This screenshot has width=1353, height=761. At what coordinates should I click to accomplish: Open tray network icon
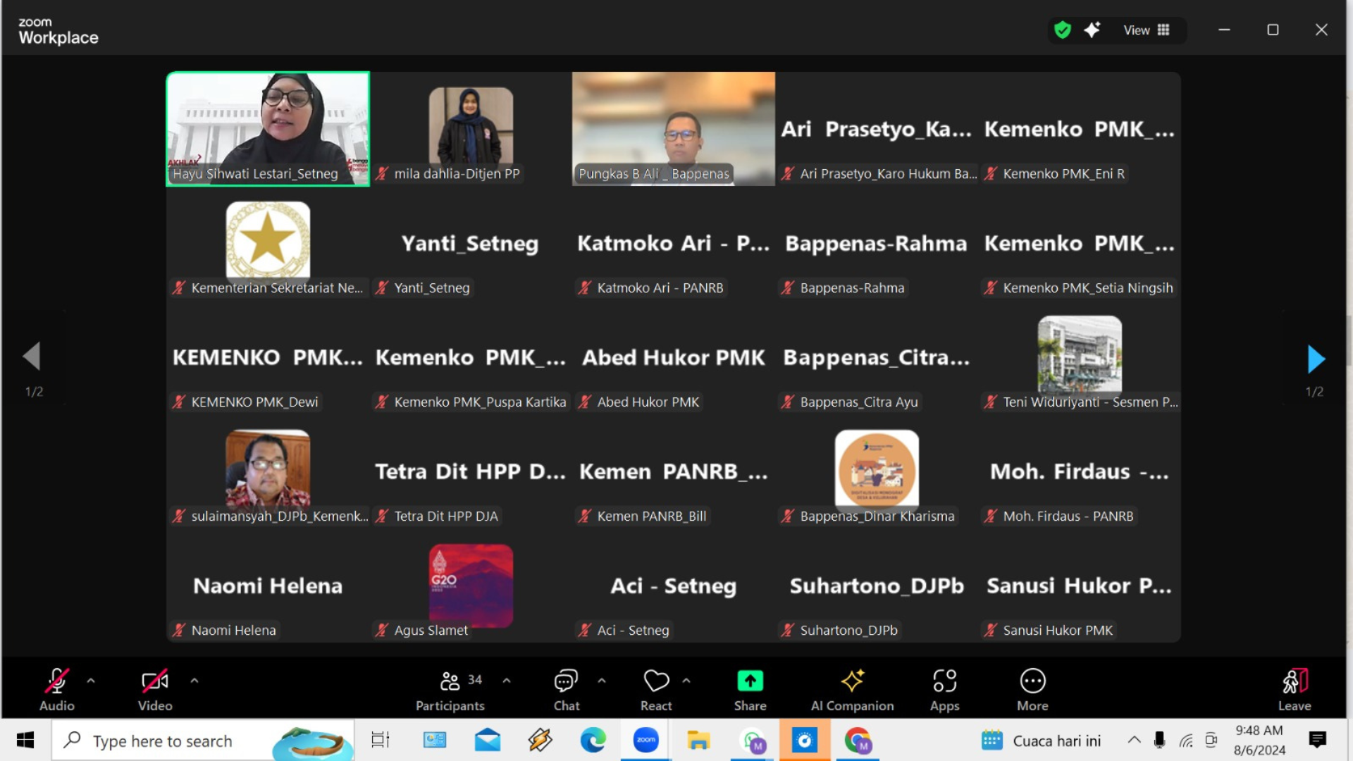coord(1186,741)
